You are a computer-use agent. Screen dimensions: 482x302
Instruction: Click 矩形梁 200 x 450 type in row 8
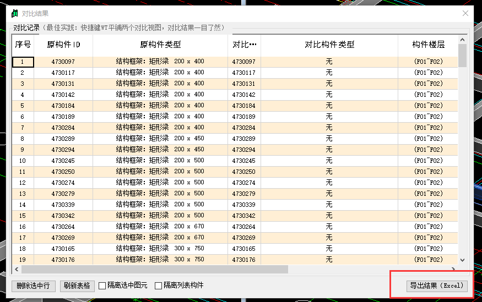pos(160,139)
